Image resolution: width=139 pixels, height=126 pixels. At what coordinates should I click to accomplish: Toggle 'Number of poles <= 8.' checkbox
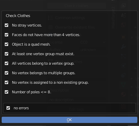tap(6, 92)
